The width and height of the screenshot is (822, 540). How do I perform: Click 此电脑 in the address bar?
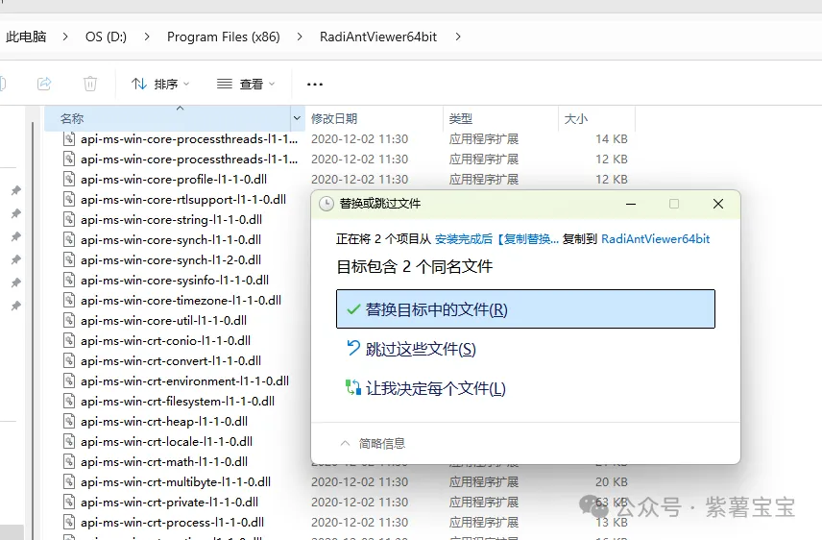point(26,37)
